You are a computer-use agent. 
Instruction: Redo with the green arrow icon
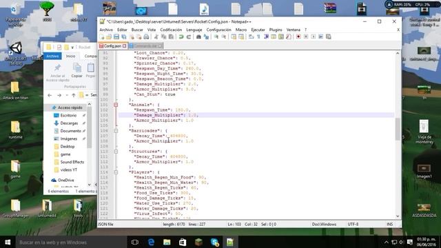[189, 37]
